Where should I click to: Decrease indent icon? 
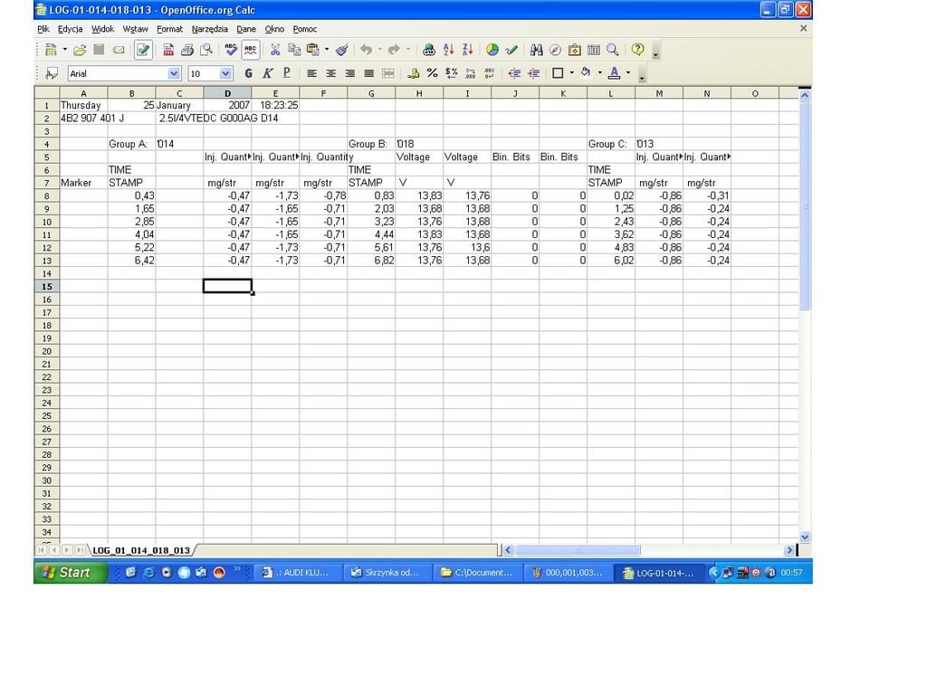[x=514, y=73]
